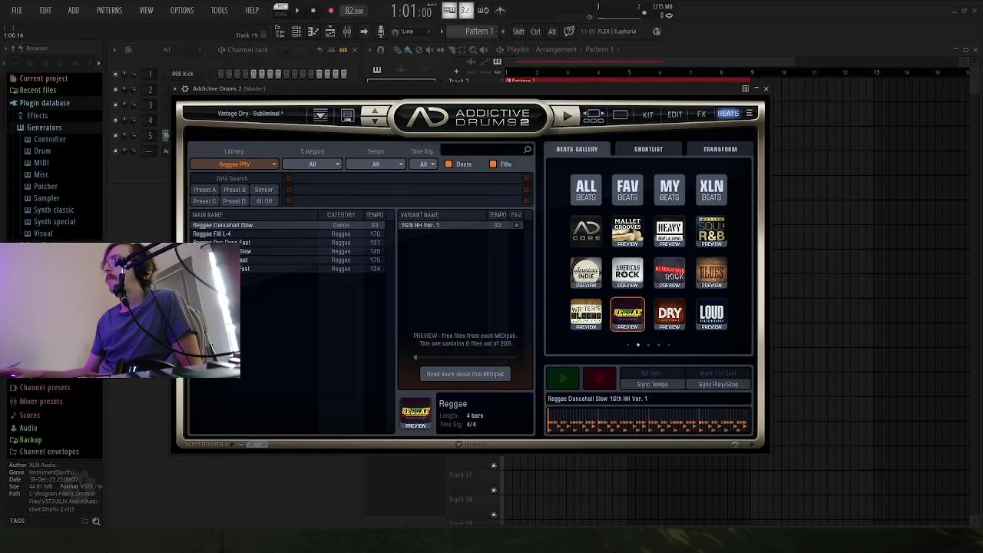This screenshot has width=983, height=553.
Task: Open the Library dropdown showing Reggae PRV
Action: (x=234, y=164)
